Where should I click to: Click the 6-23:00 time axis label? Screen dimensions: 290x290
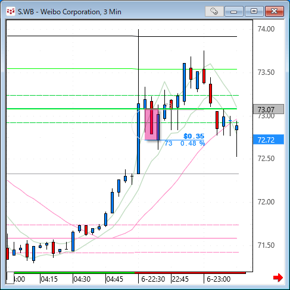point(219,279)
